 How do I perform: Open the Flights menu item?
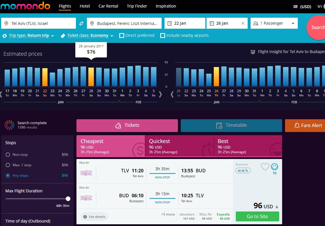[65, 6]
